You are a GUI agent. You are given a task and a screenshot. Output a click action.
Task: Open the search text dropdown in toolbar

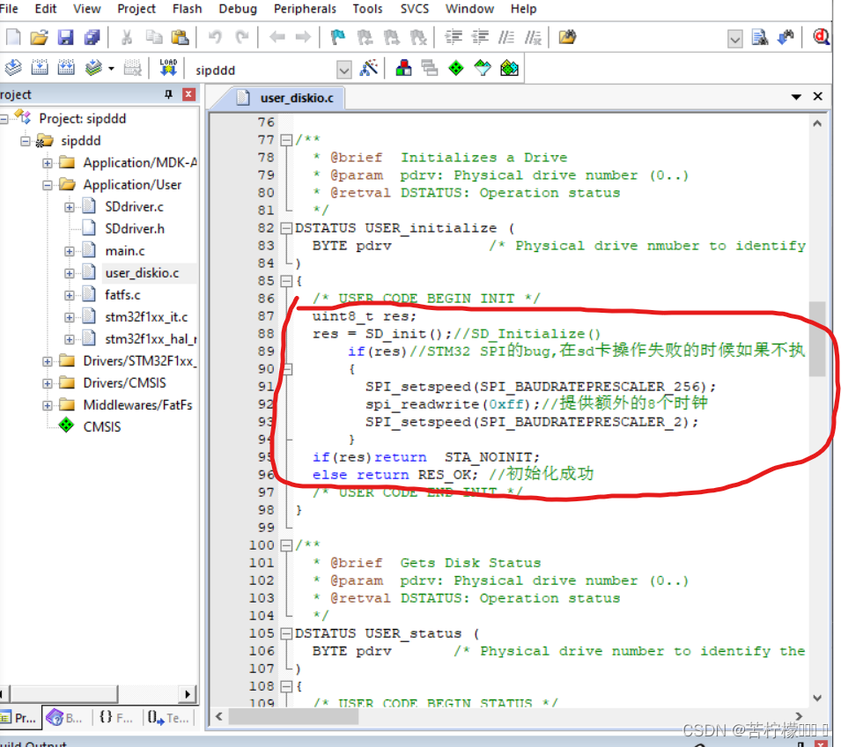734,39
